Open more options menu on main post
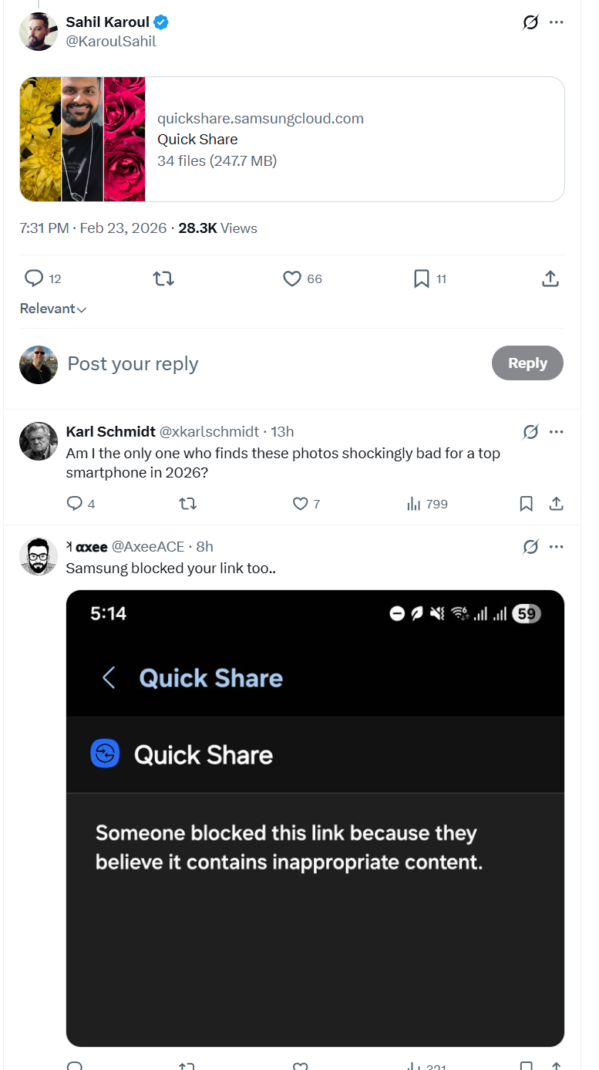 (x=557, y=22)
